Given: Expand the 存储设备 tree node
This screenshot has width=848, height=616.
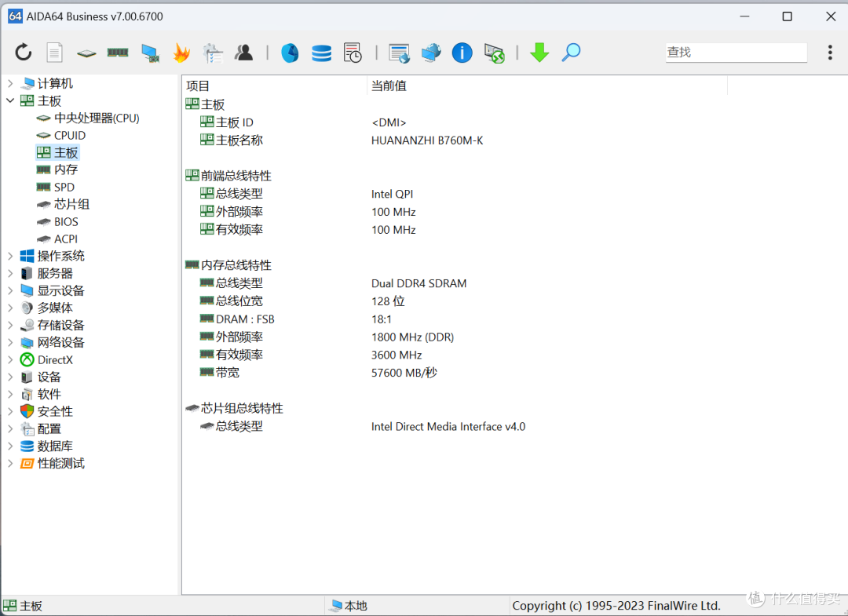Looking at the screenshot, I should point(9,326).
